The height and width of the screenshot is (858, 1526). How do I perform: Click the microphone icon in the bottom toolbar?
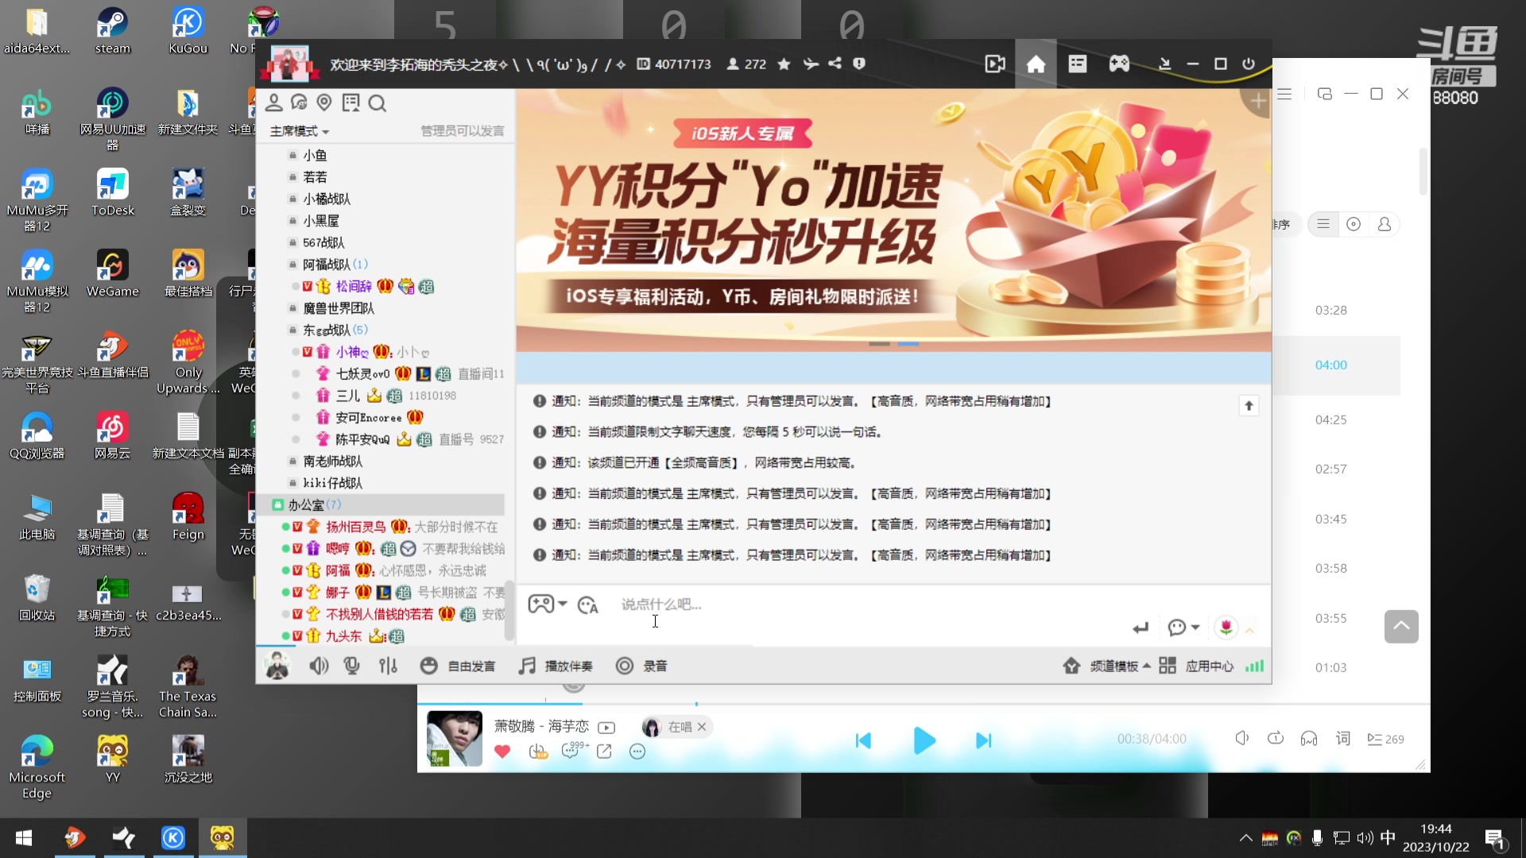[x=352, y=666]
